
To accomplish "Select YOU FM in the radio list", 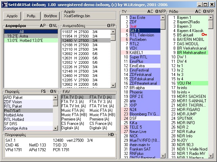I will 183,83.
